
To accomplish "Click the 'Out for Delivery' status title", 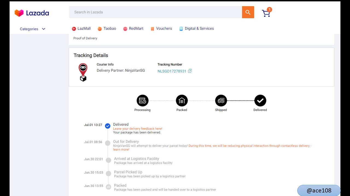I will pyautogui.click(x=126, y=142).
